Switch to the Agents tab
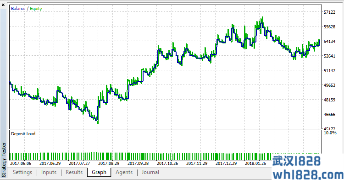 (x=124, y=172)
